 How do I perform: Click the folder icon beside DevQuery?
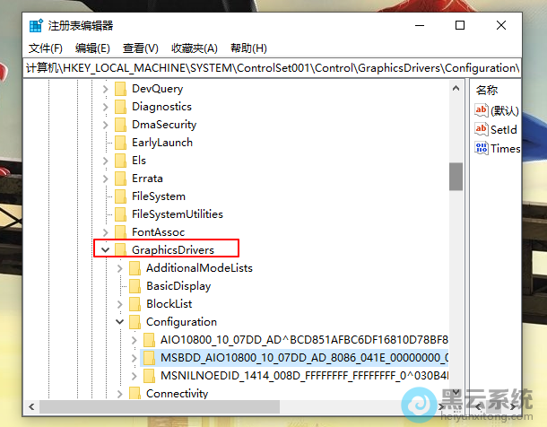[x=120, y=89]
